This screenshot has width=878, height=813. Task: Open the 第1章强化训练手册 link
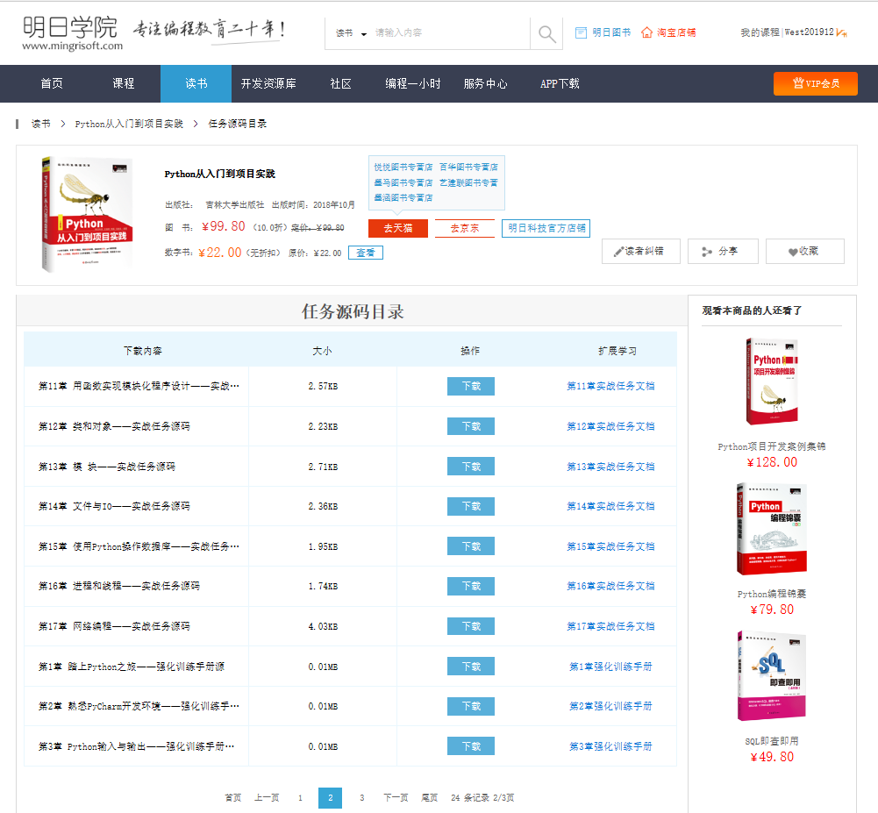[610, 667]
